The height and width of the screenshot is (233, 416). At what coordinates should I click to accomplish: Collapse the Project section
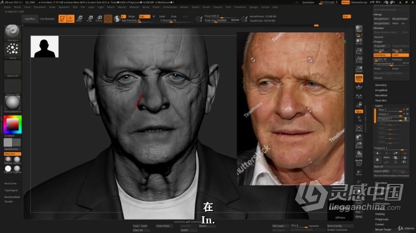[x=378, y=42]
